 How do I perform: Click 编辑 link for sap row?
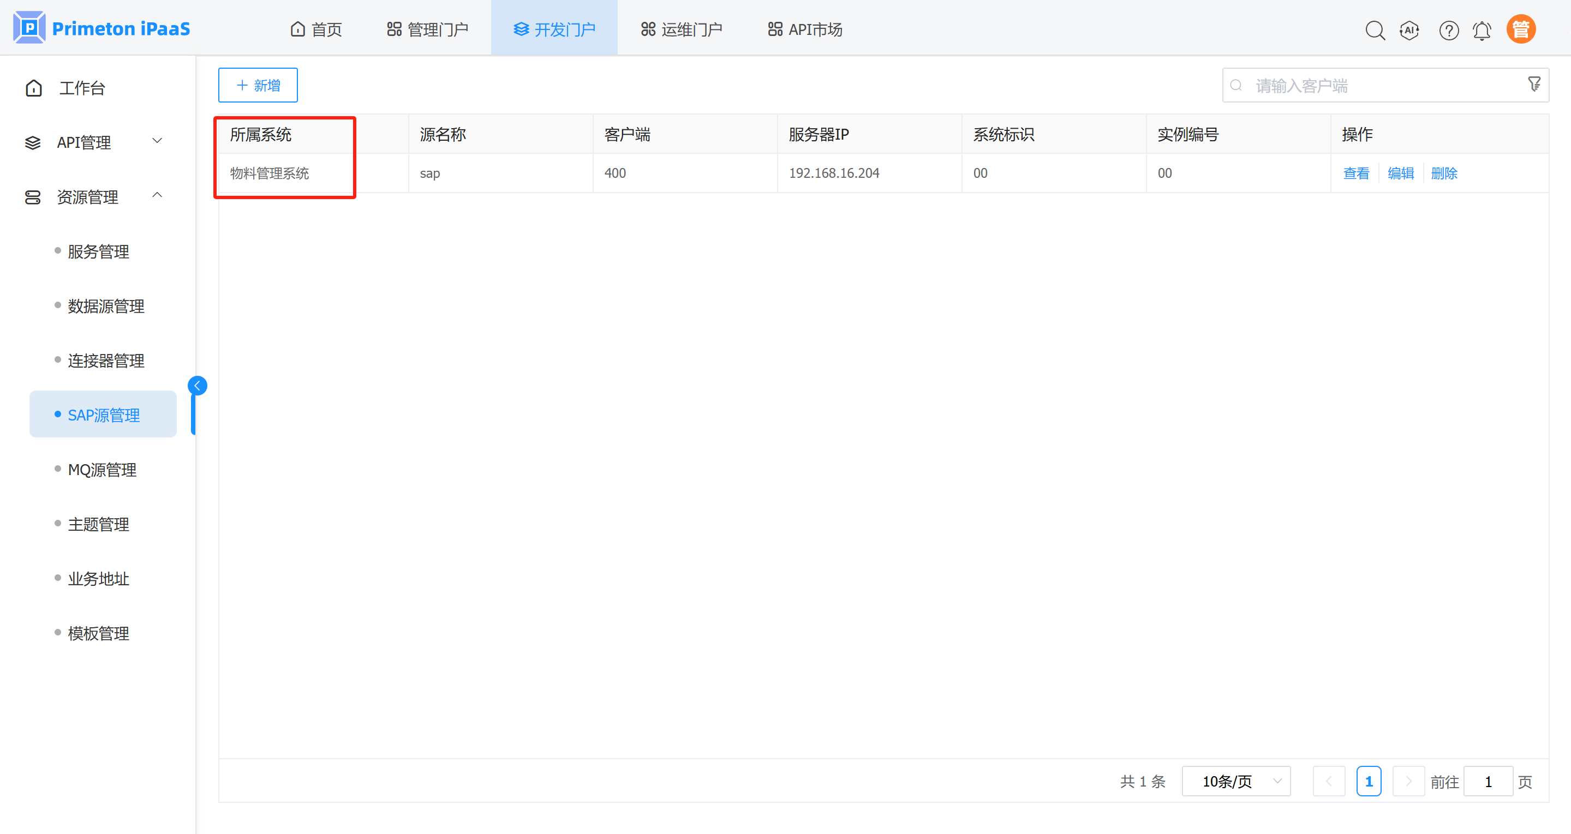pyautogui.click(x=1400, y=173)
